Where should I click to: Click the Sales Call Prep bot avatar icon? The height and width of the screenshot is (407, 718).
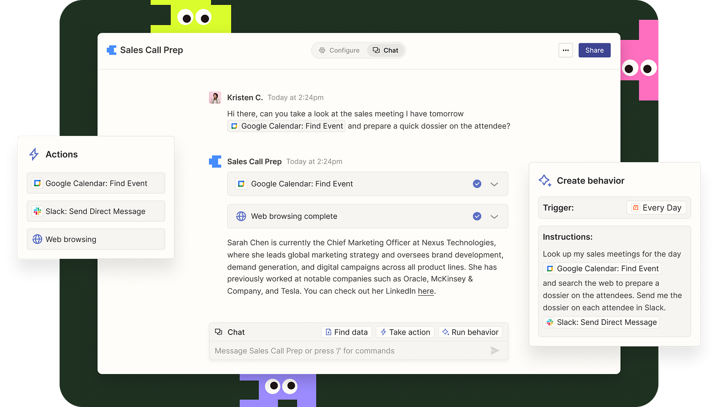(x=215, y=162)
